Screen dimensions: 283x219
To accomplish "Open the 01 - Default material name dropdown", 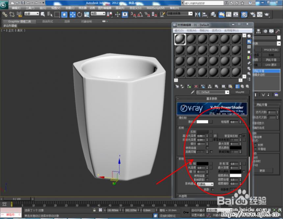I will pos(227,92).
